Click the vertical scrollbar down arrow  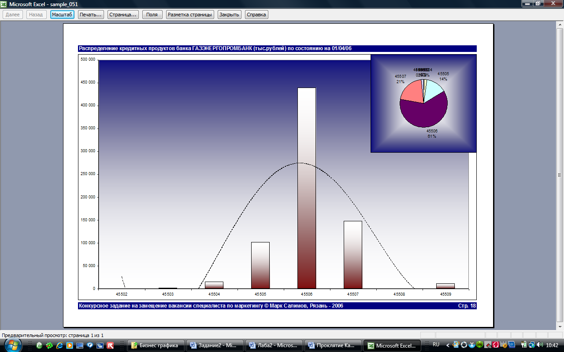coord(560,327)
